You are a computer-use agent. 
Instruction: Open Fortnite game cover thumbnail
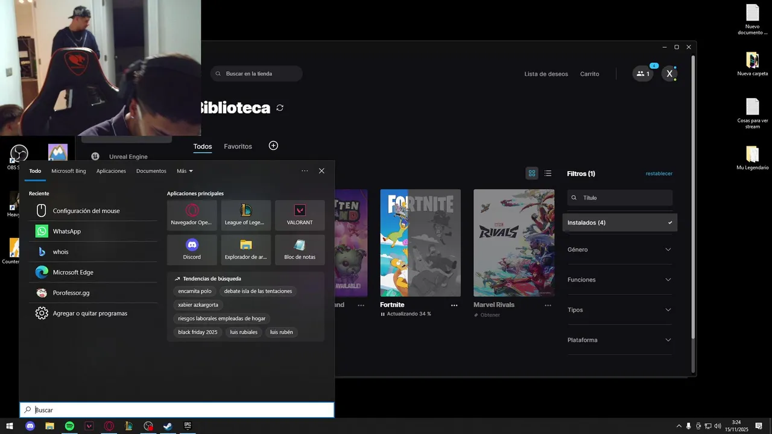click(420, 243)
